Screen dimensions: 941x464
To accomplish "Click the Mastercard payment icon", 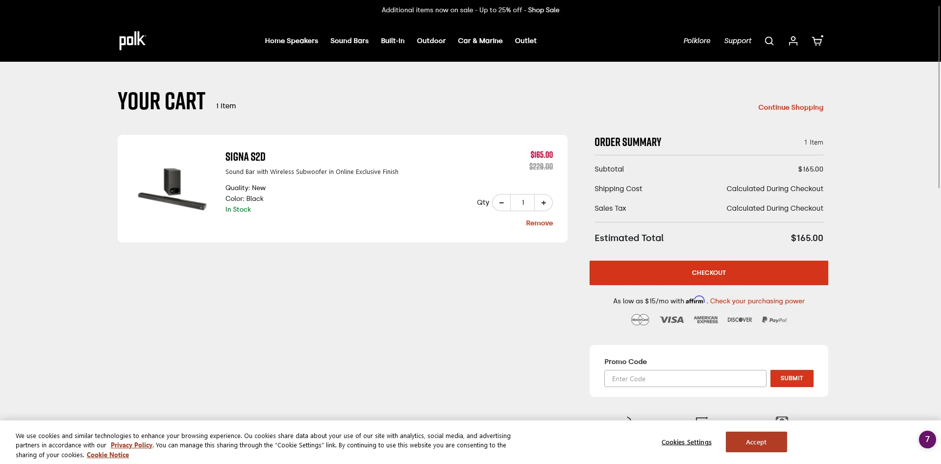I will click(x=640, y=320).
